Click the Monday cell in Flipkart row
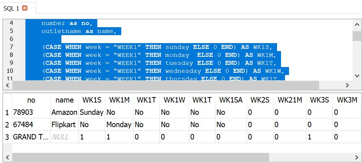 pyautogui.click(x=119, y=125)
